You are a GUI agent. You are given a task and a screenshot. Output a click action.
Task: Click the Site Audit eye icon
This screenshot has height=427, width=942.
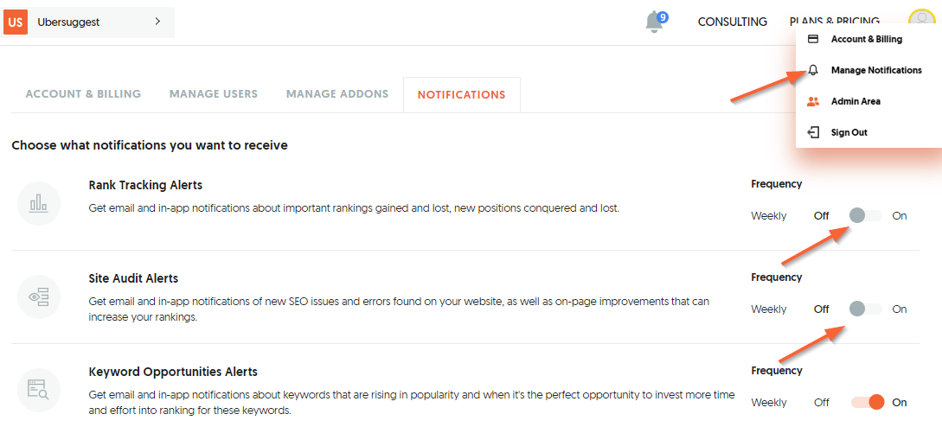39,296
